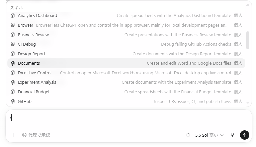Click the Financial Budget template description text
The height and width of the screenshot is (147, 256).
click(x=178, y=92)
